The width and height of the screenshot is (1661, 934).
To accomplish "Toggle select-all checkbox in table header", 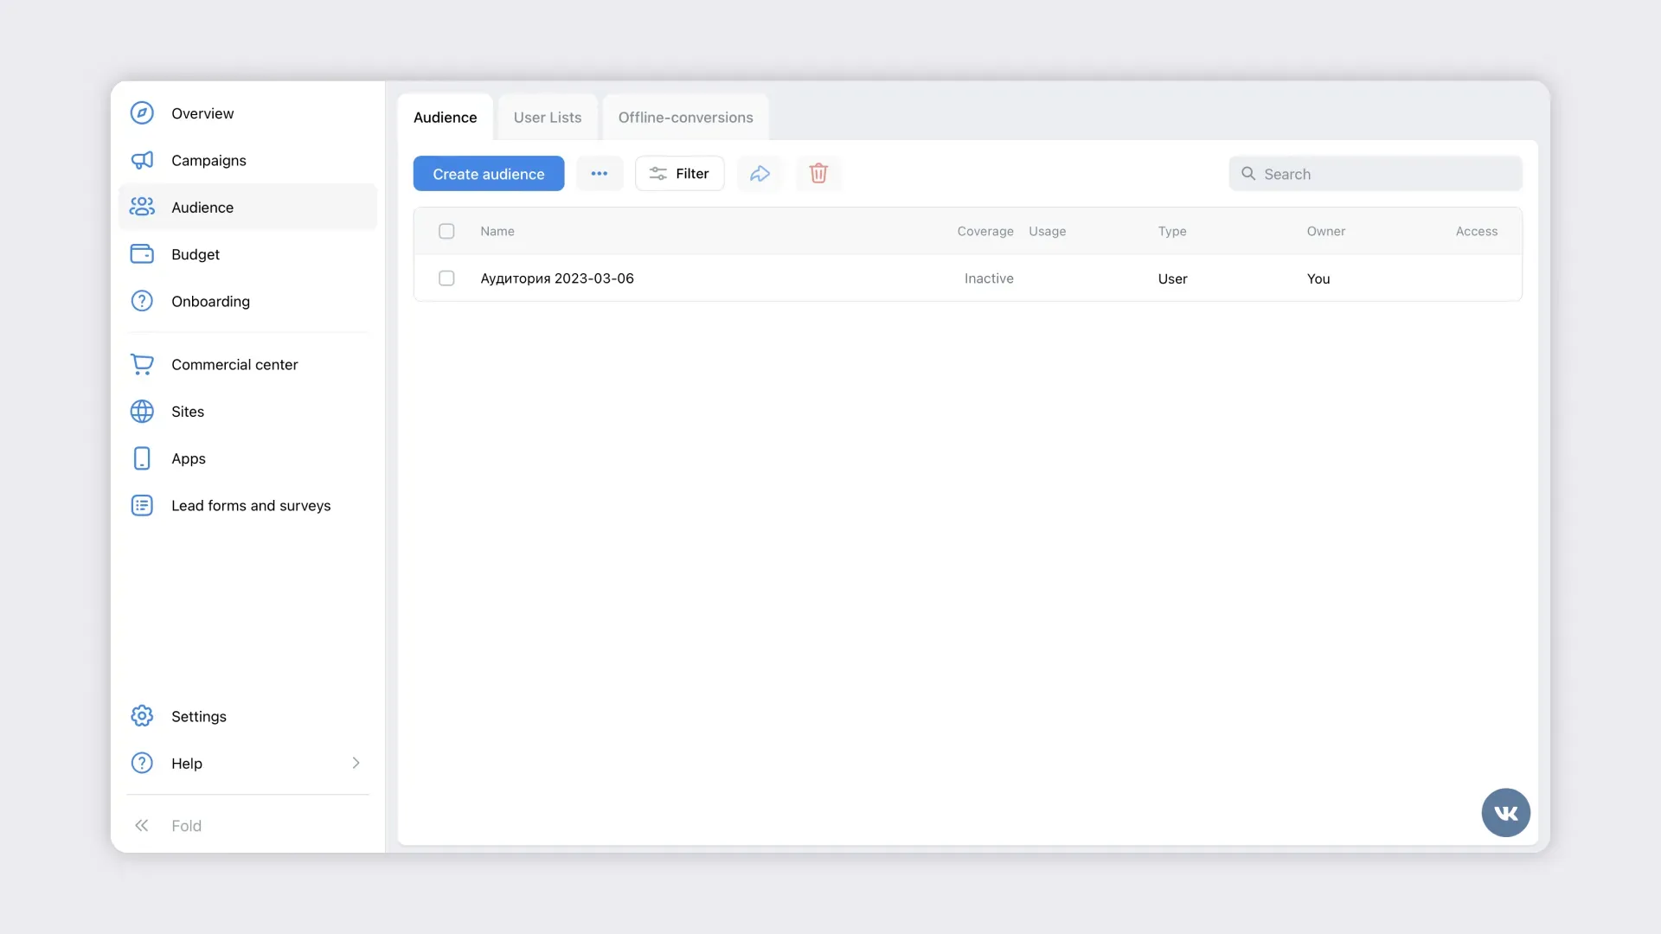I will [x=446, y=231].
